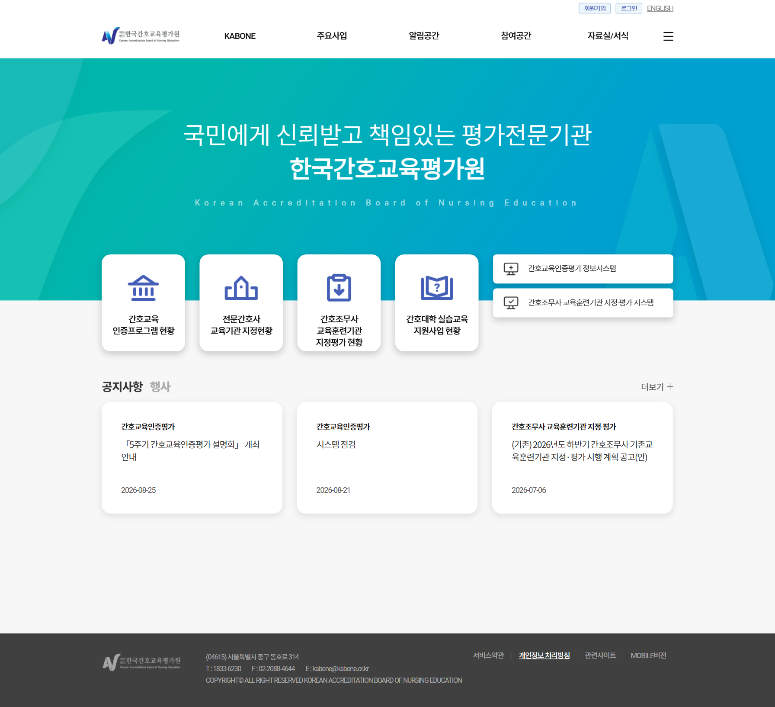Click the date 2026-08-25
Viewport: 775px width, 707px height.
[138, 490]
